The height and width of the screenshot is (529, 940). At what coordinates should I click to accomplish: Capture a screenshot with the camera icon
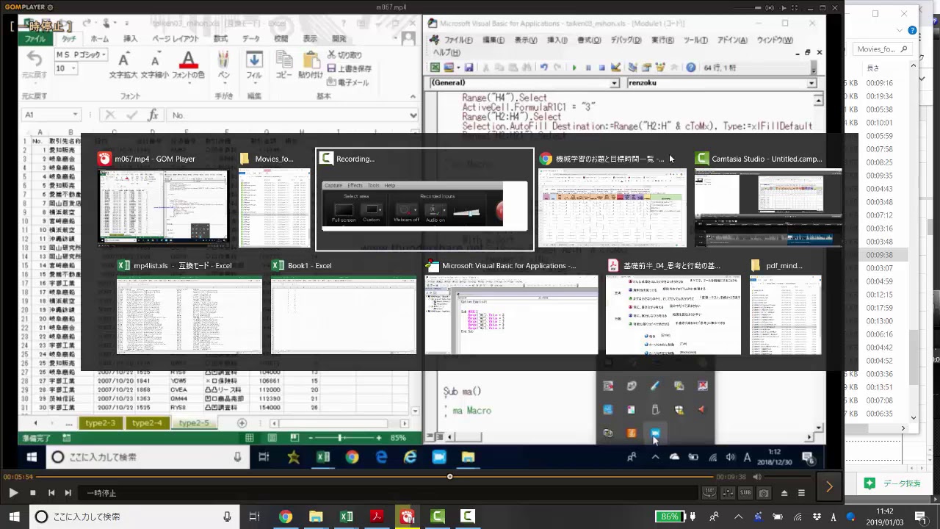[x=764, y=493]
